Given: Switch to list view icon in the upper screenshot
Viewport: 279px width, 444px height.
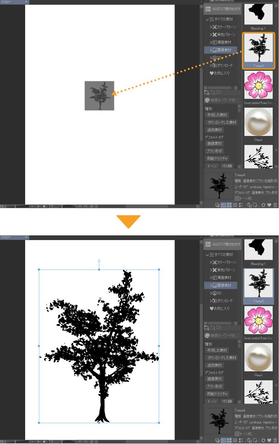Looking at the screenshot, I should tap(241, 205).
